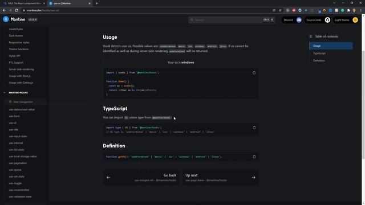Open the tab search dropdown arrow
The width and height of the screenshot is (365, 205).
point(334,3)
